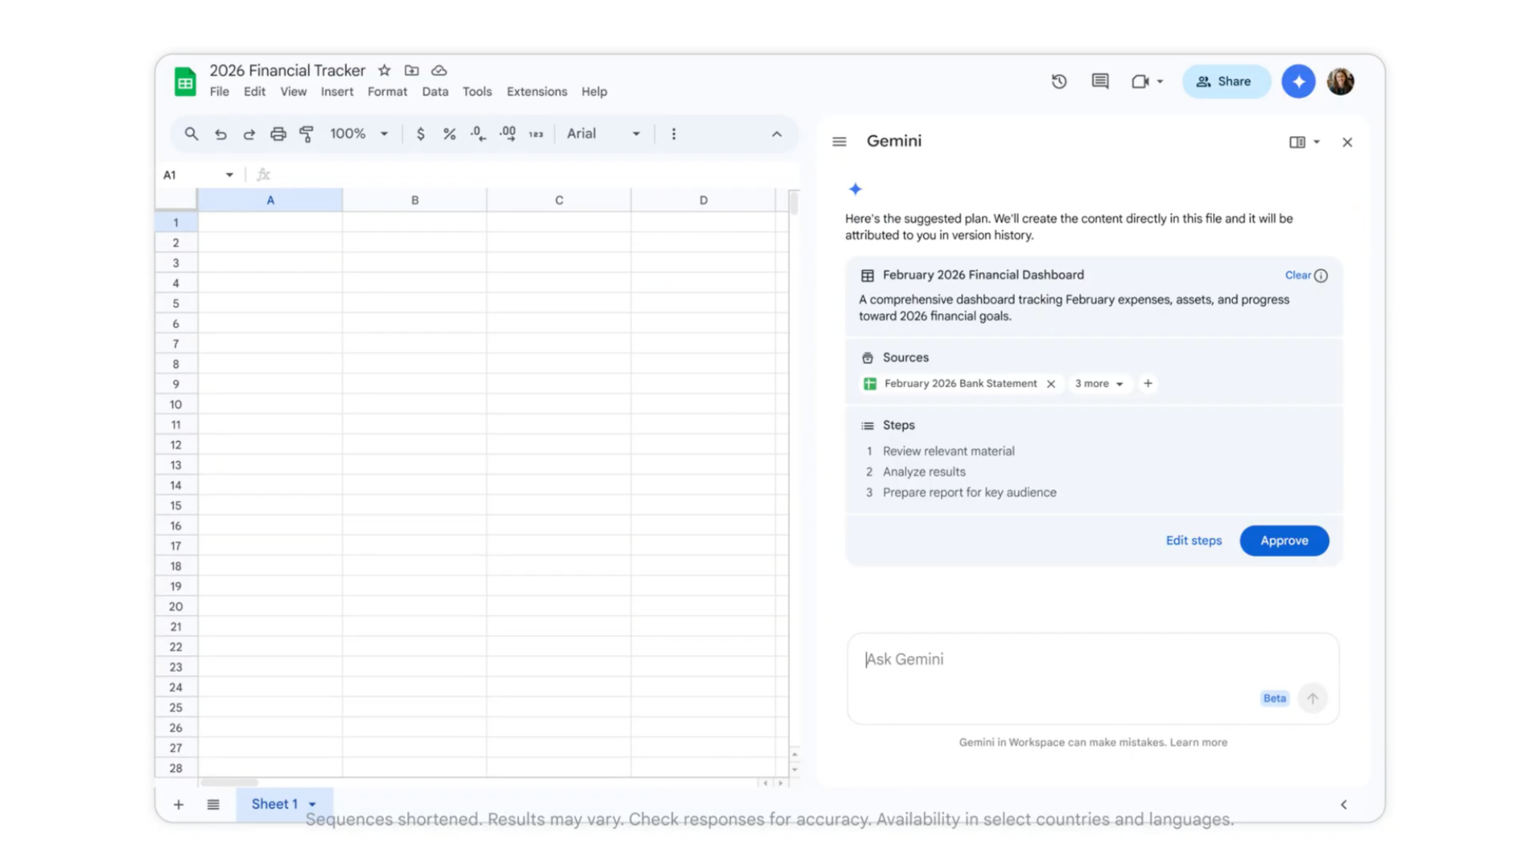Open the print dialog
This screenshot has height=866, width=1540.
coord(277,133)
